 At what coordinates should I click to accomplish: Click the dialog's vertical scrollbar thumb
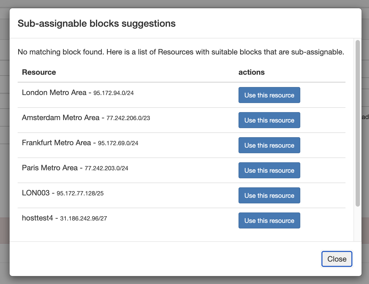pos(358,123)
